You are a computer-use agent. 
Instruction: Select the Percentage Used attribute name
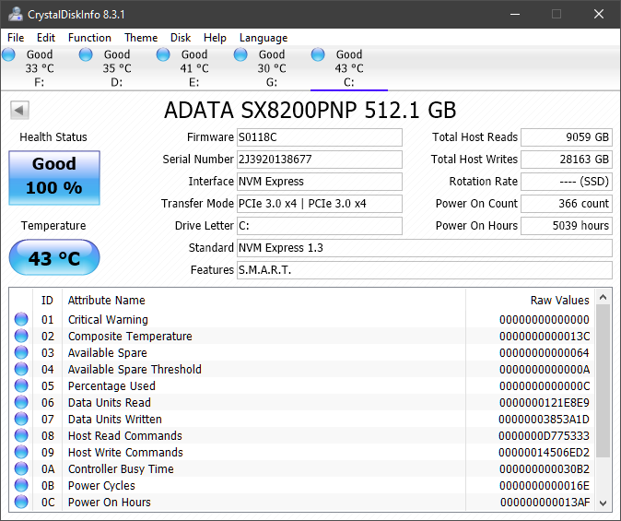(x=111, y=386)
